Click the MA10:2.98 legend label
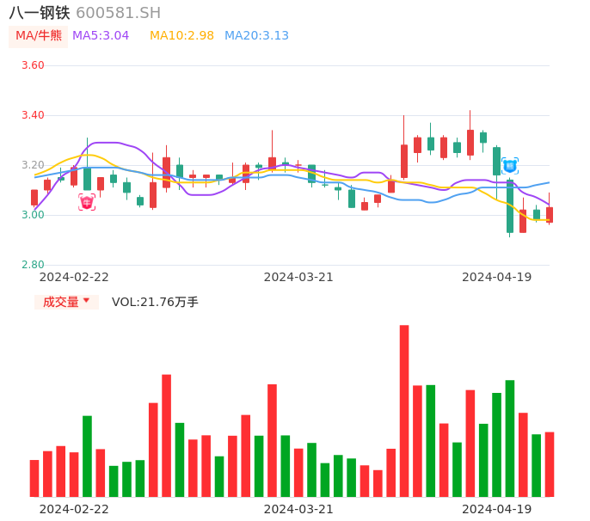Image resolution: width=590 pixels, height=521 pixels. 181,36
